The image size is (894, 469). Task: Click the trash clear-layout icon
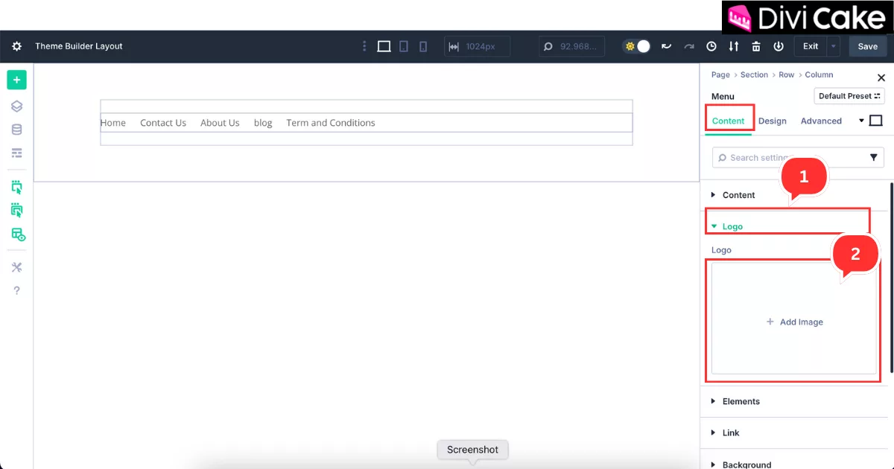(756, 46)
